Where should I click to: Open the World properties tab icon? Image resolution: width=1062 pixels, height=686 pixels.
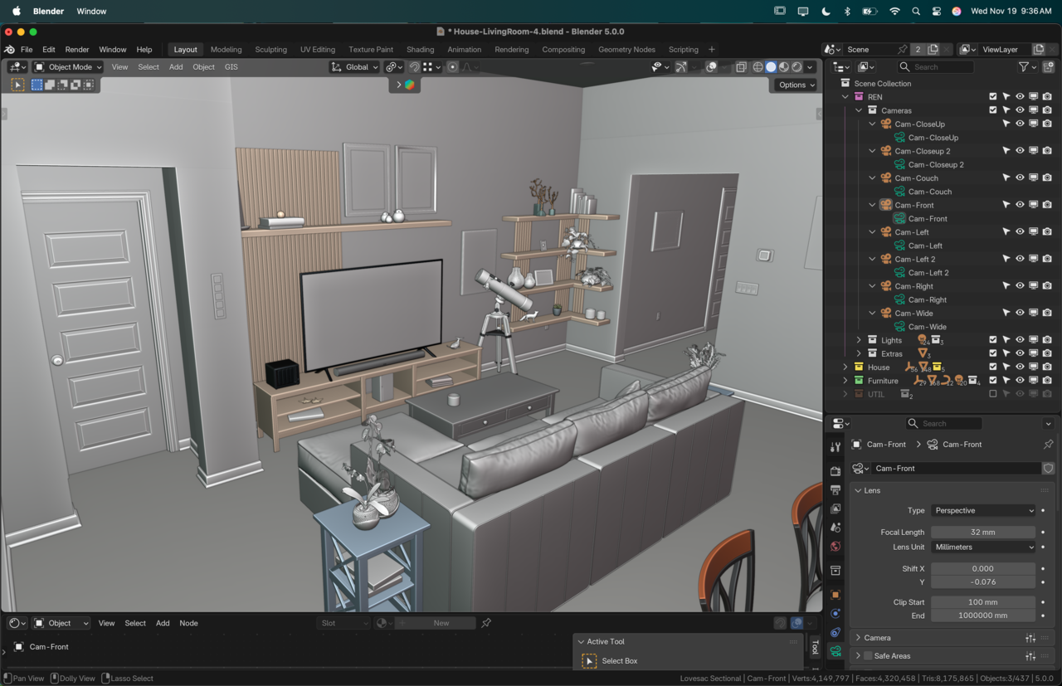tap(835, 547)
